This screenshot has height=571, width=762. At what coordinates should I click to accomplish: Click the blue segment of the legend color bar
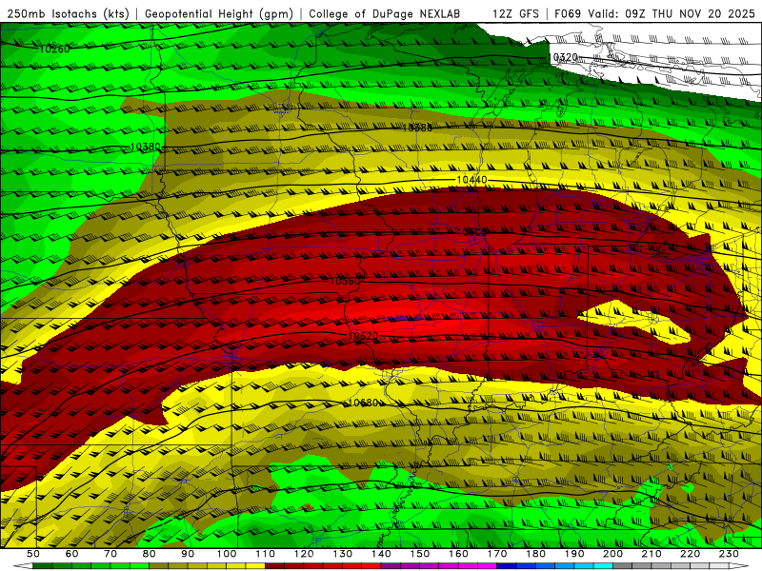(554, 566)
